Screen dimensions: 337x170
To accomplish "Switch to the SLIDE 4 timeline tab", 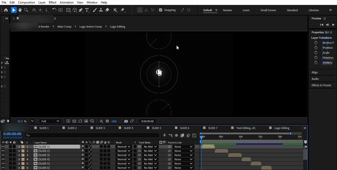I will pyautogui.click(x=128, y=128).
